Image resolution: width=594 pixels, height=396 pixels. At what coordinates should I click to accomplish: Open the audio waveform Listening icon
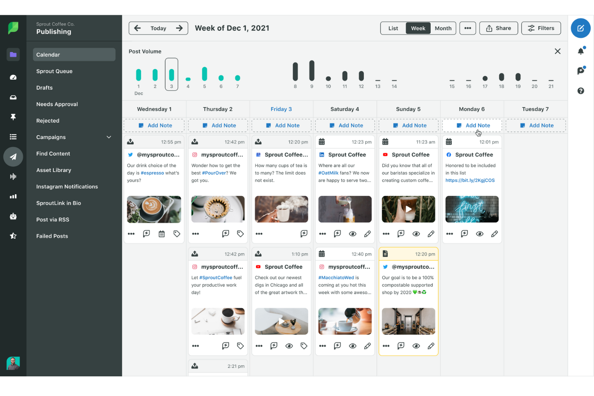13,177
